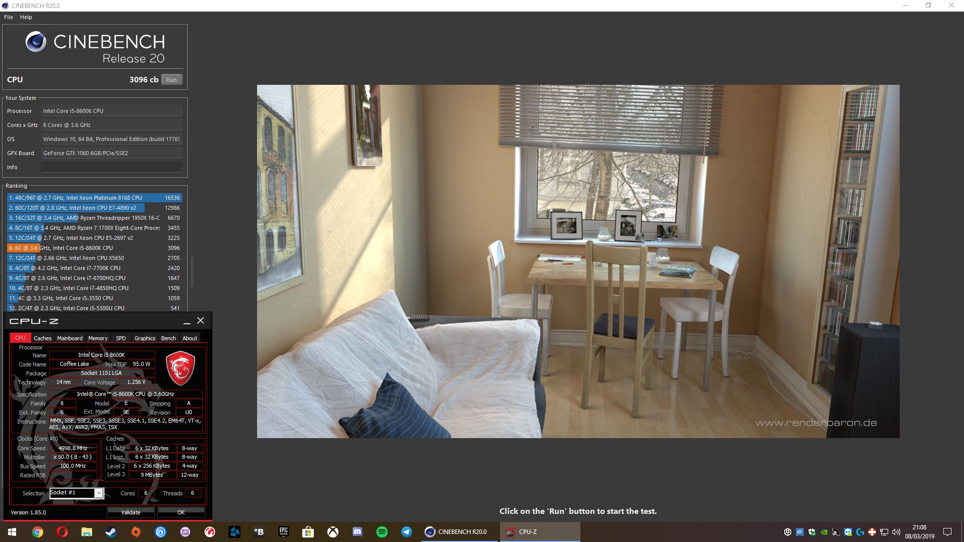
Task: Click the Processor field showing i5-8600K
Action: [111, 111]
